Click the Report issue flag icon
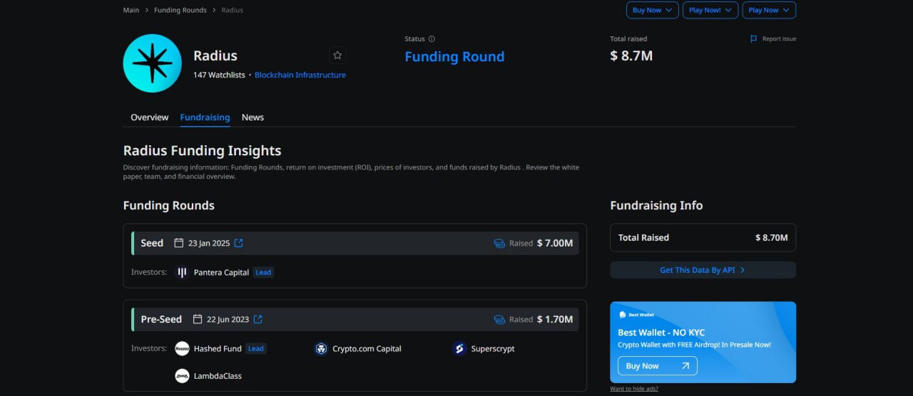The width and height of the screenshot is (913, 396). [754, 39]
